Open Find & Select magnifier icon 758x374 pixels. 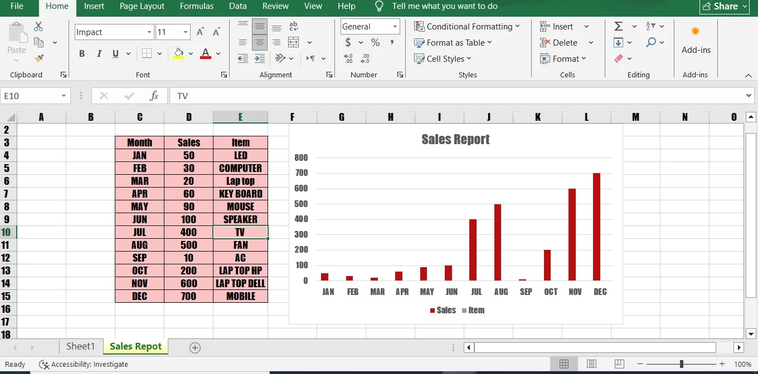pyautogui.click(x=651, y=42)
